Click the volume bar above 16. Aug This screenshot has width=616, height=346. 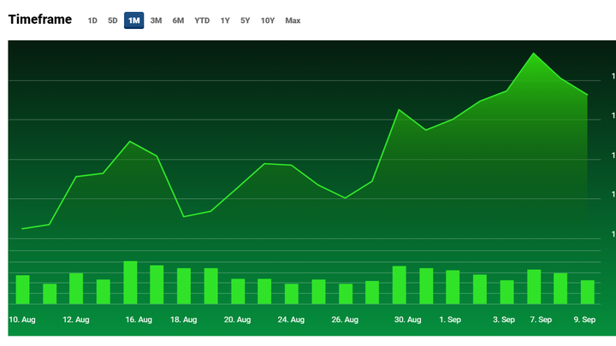(130, 283)
